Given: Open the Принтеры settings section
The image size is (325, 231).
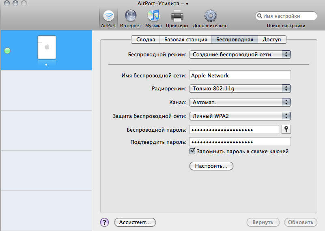Looking at the screenshot, I should click(x=177, y=19).
